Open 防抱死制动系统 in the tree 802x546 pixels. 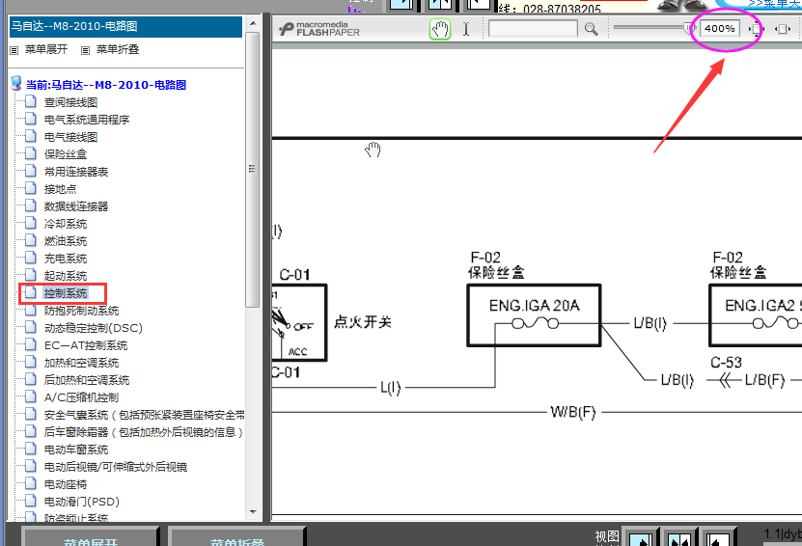[x=81, y=311]
